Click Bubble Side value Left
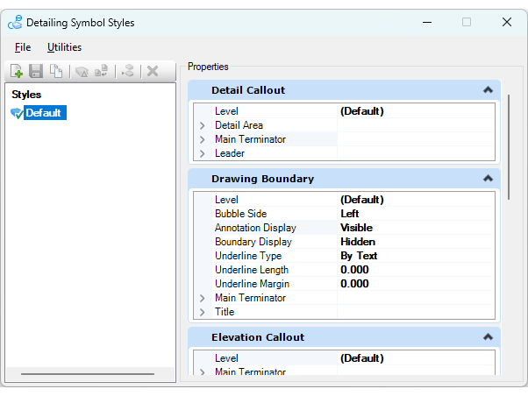 [x=416, y=214]
